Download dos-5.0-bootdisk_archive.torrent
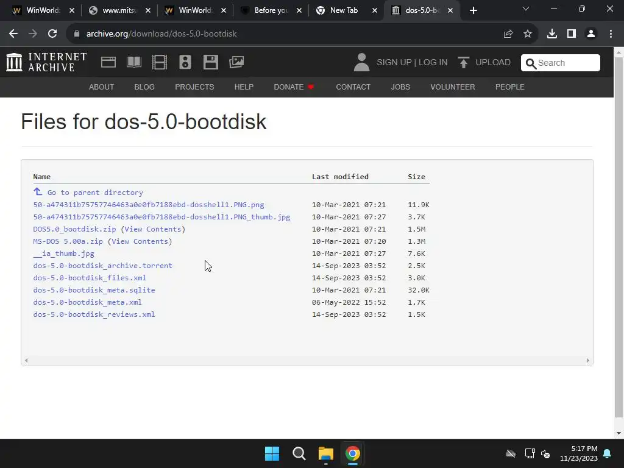Screen dimensions: 624x468 102,266
